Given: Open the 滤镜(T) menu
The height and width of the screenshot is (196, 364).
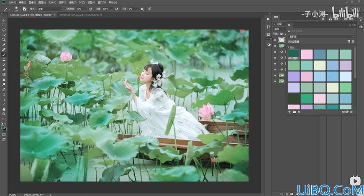Looking at the screenshot, I should (73, 3).
